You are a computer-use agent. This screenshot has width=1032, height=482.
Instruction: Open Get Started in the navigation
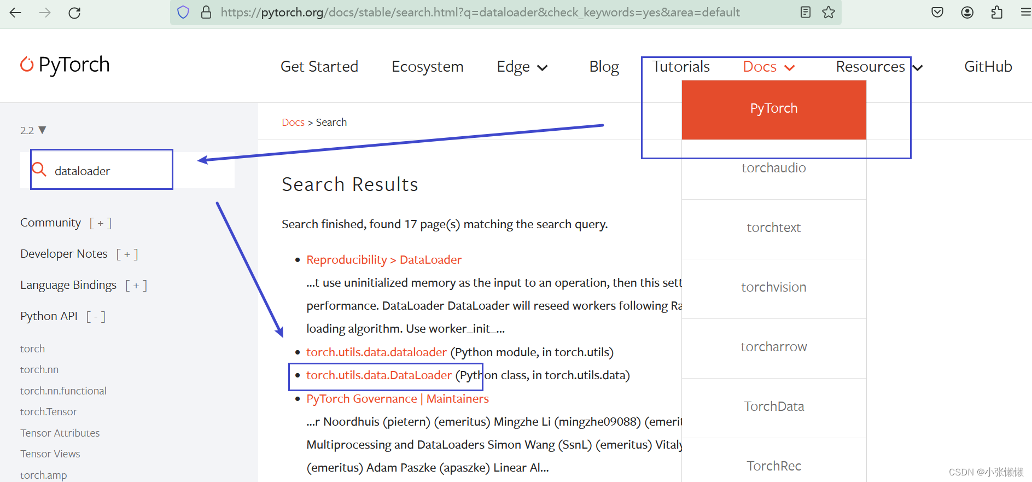point(319,67)
